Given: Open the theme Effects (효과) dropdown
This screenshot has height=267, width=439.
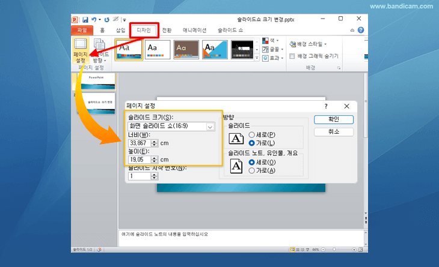Looking at the screenshot, I should pyautogui.click(x=272, y=58).
